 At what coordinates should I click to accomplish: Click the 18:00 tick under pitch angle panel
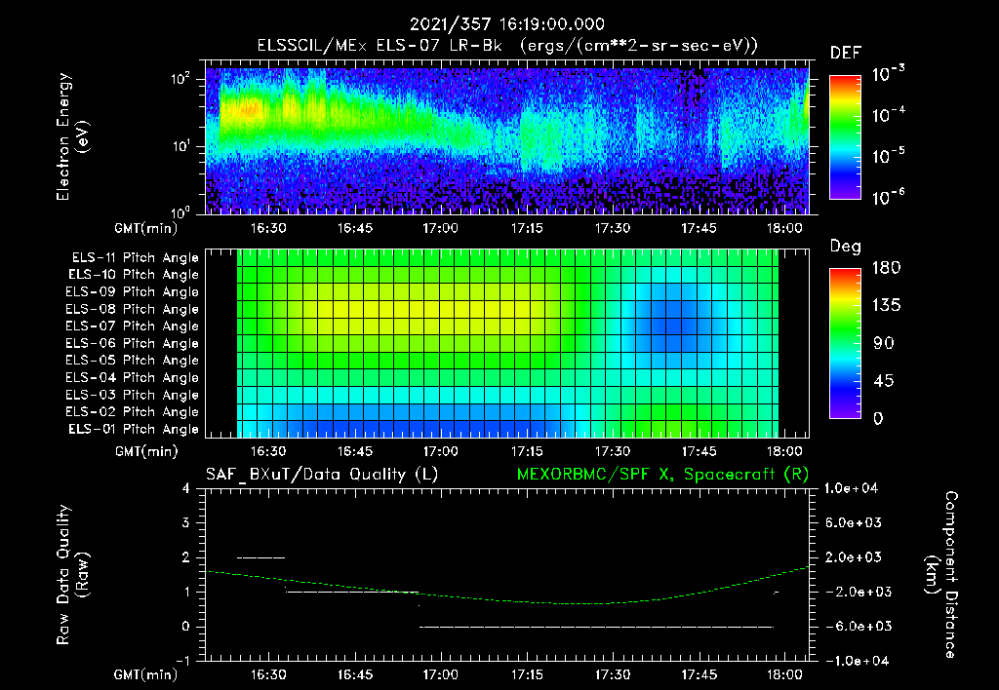[x=784, y=451]
